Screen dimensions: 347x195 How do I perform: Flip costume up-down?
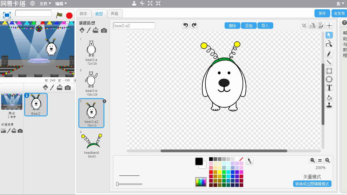coord(321,26)
